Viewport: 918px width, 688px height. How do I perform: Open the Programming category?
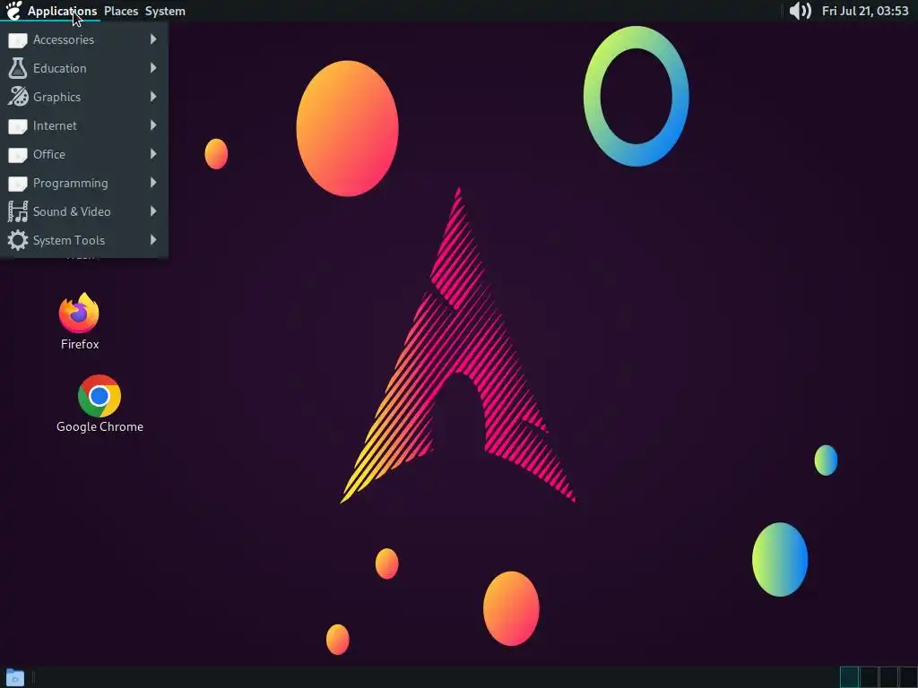pyautogui.click(x=83, y=183)
